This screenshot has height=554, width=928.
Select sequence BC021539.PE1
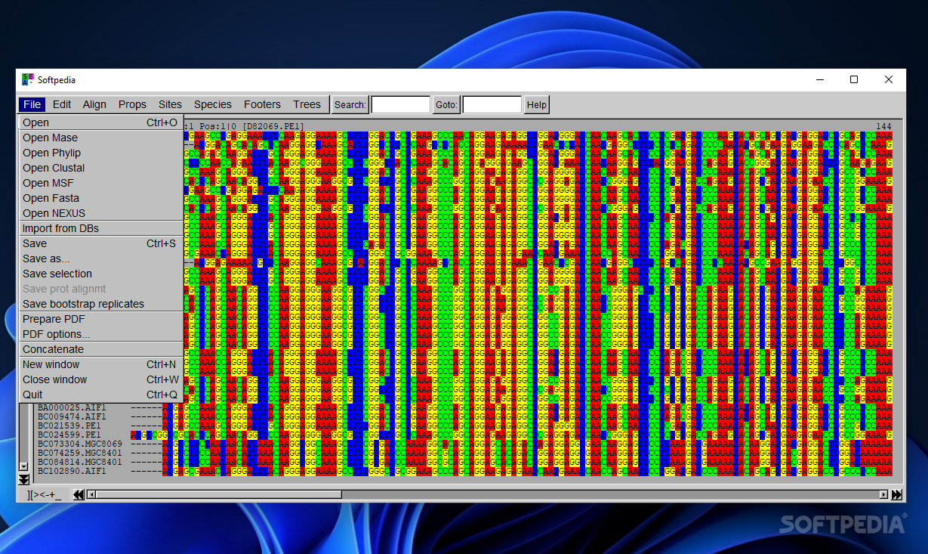click(x=69, y=426)
